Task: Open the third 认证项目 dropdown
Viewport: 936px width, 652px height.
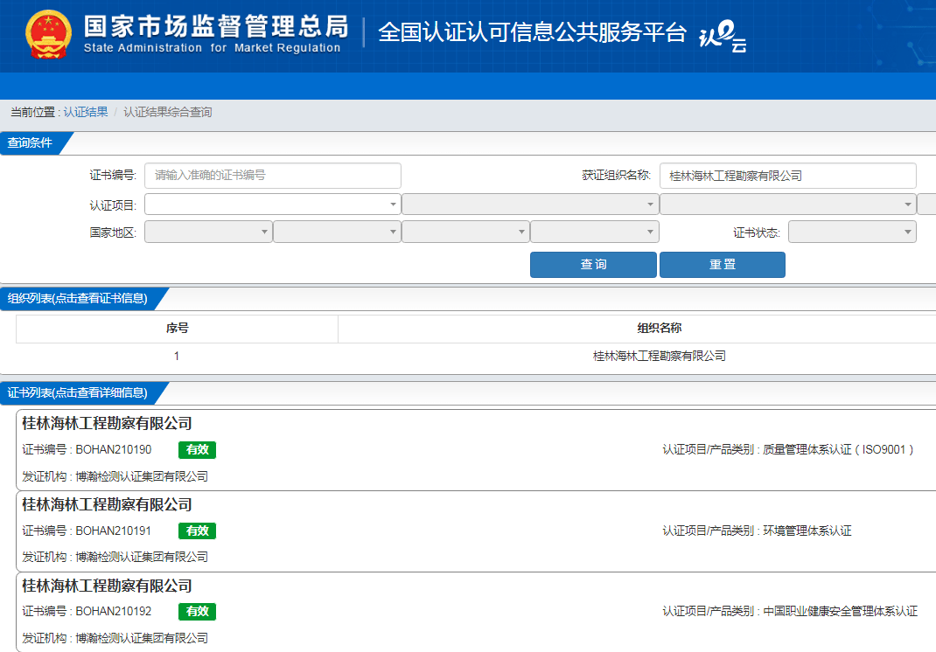Action: [x=788, y=205]
